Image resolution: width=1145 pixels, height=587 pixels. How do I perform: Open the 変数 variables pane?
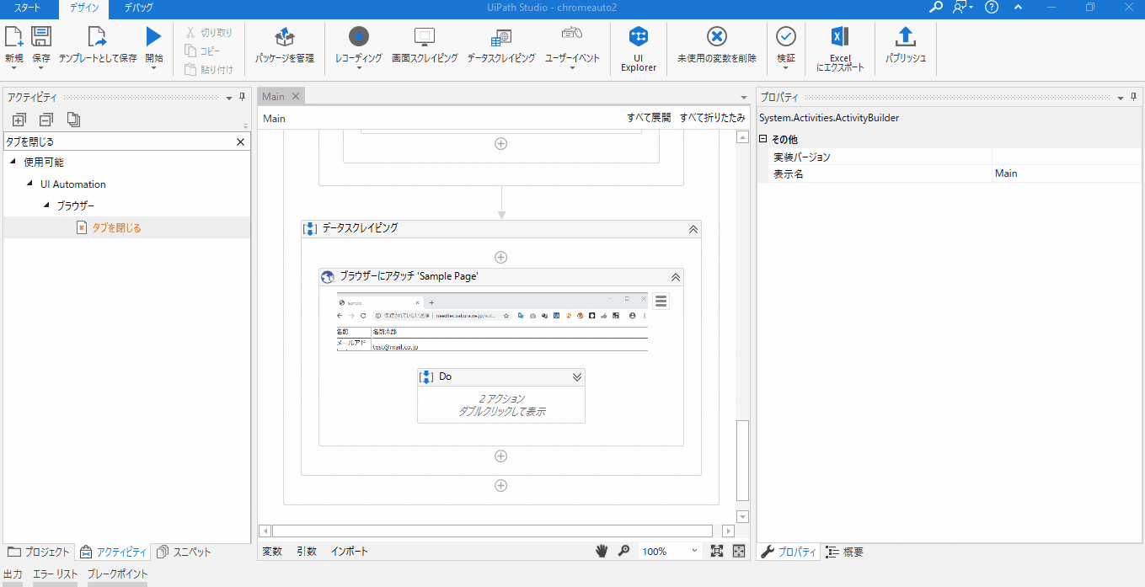pos(271,551)
